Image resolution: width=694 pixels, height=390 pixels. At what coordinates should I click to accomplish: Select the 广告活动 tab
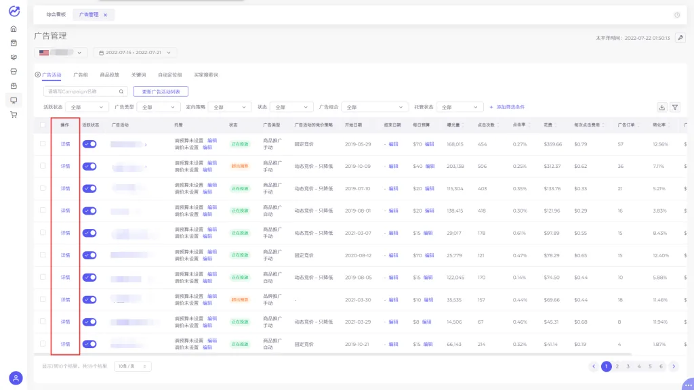click(52, 74)
